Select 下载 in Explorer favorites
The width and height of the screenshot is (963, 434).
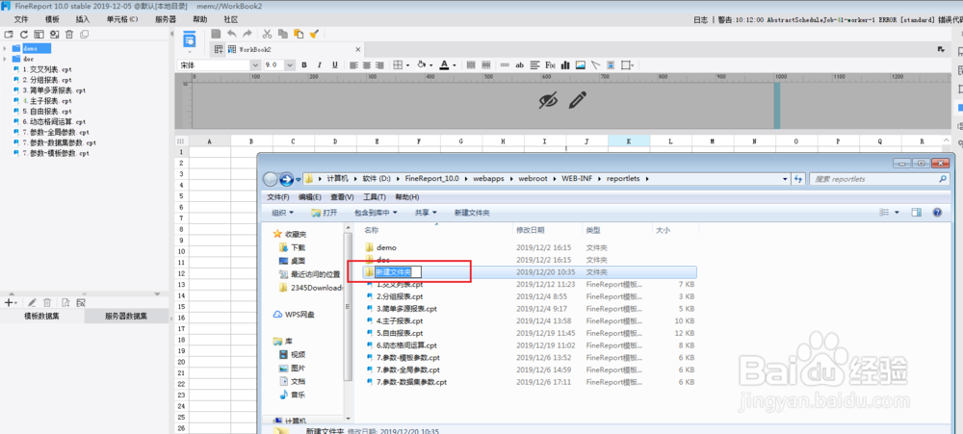(x=298, y=247)
